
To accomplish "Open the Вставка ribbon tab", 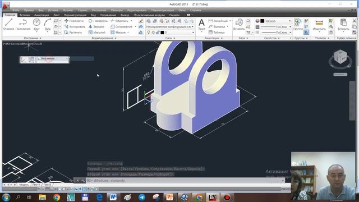I will click(x=25, y=15).
